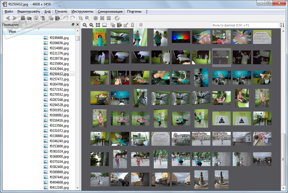The image size is (288, 193).
Task: Select file f0412160.jpg
Action: 59,188
